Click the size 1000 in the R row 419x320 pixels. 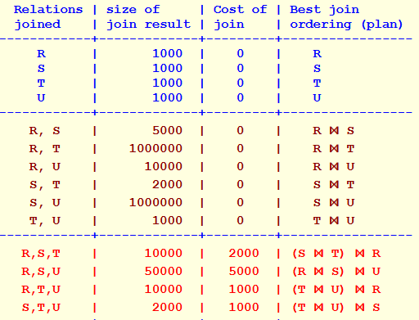pyautogui.click(x=167, y=53)
